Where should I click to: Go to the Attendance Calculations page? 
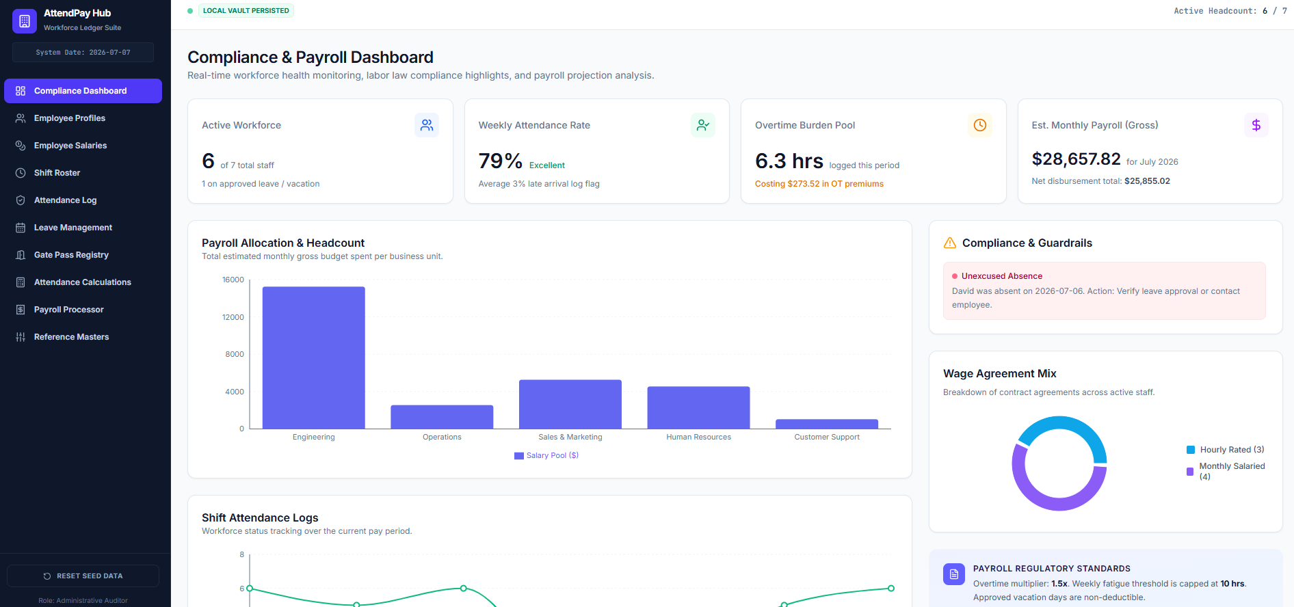83,282
